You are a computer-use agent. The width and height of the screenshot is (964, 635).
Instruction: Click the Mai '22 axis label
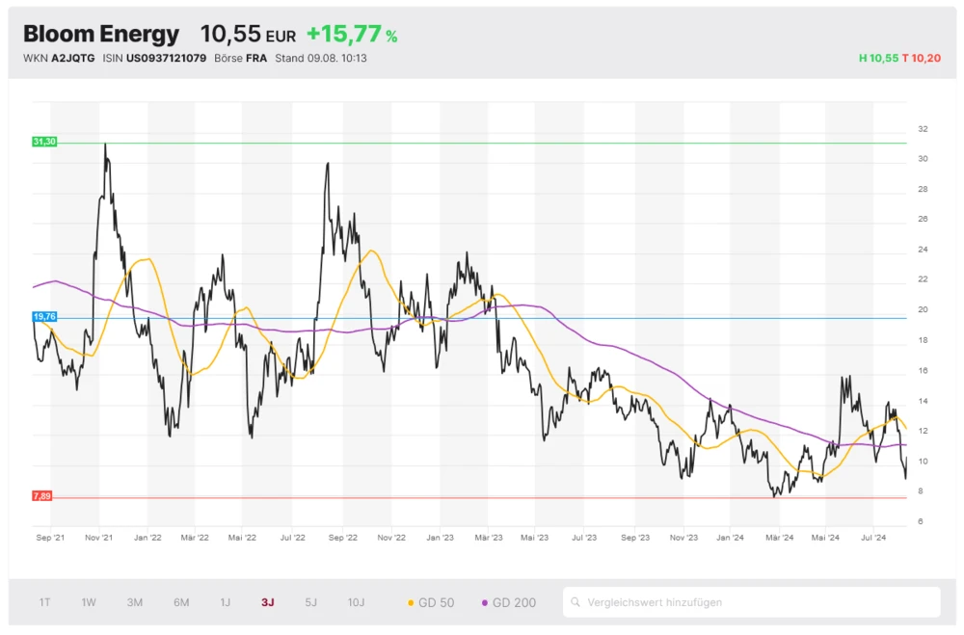[242, 538]
